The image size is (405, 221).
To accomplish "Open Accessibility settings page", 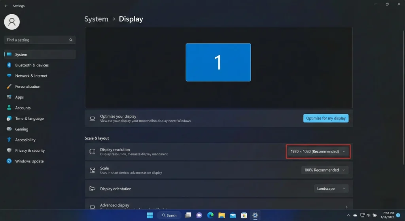I will click(x=25, y=140).
